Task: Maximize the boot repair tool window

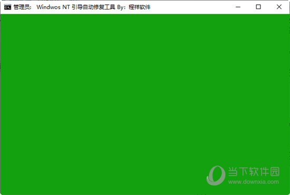Action: tap(258, 7)
